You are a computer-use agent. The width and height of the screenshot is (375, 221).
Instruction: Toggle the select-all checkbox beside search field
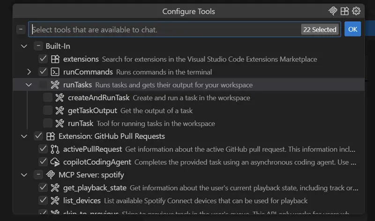coord(21,29)
